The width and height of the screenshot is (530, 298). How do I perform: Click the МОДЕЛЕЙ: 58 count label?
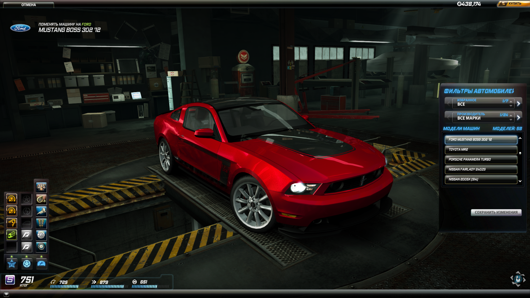(x=507, y=129)
